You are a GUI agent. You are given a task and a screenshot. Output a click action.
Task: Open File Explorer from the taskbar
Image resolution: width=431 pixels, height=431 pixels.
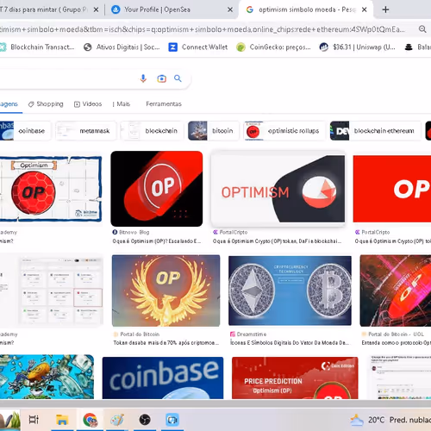point(62,420)
